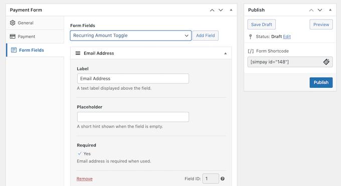
Task: Click the Field ID input box
Action: click(x=211, y=178)
